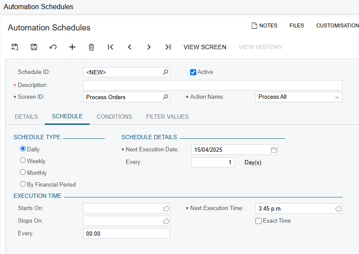
Task: Jump to the last record
Action: [x=168, y=47]
